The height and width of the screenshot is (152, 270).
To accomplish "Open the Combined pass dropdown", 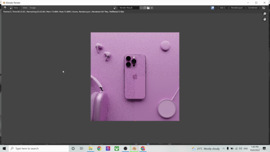I will (254, 8).
